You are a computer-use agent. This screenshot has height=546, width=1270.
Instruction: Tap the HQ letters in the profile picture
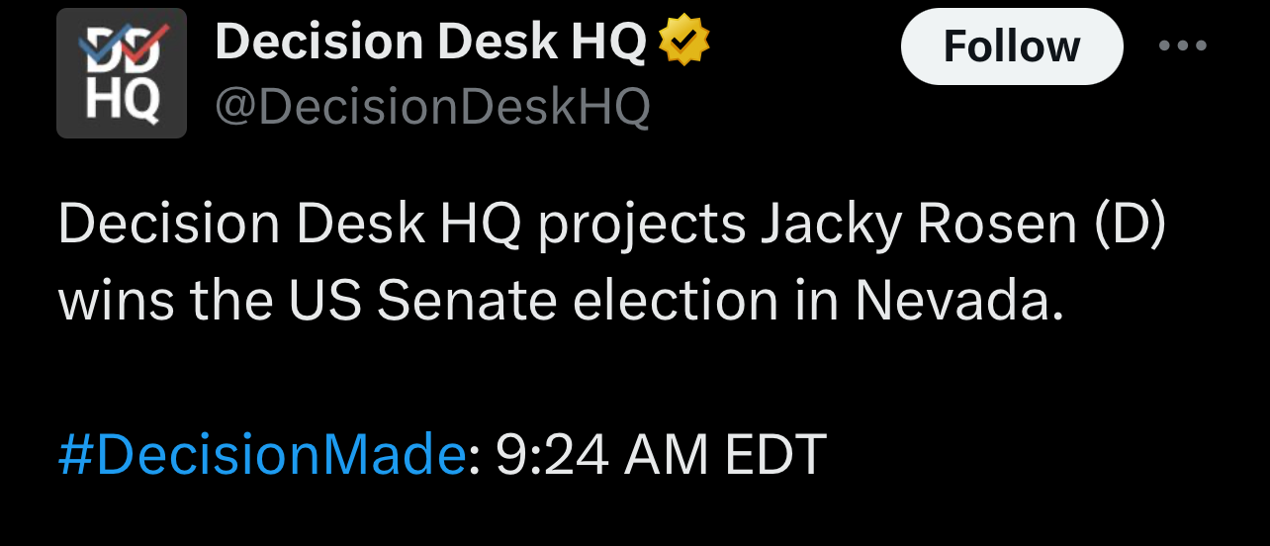click(x=122, y=101)
